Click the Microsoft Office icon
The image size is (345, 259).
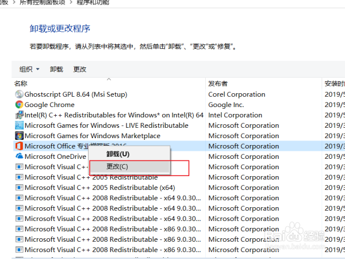pyautogui.click(x=19, y=146)
